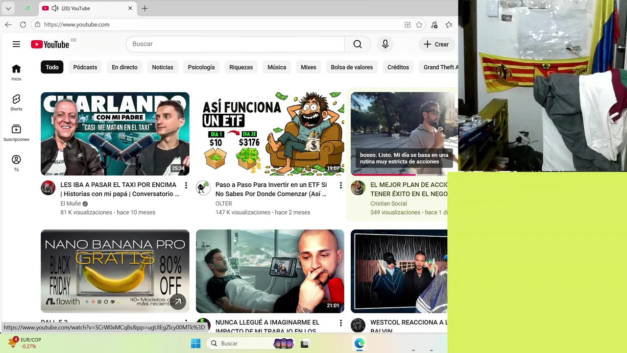Open a new browser tab
Viewport: 627px width, 353px height.
(x=145, y=8)
